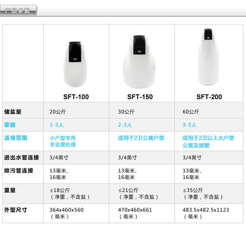246x227 pixels.
Task: Select the 3-5人 family size text
Action: [x=189, y=125]
